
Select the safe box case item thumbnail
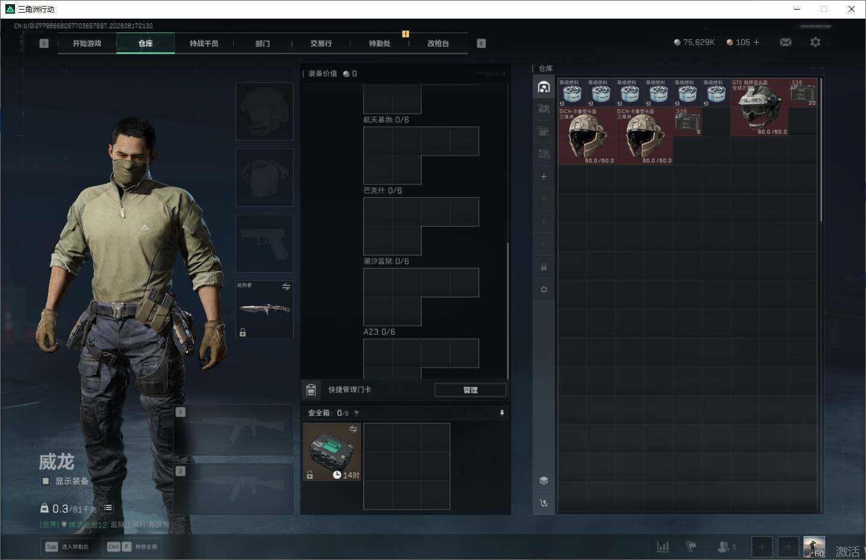(332, 452)
